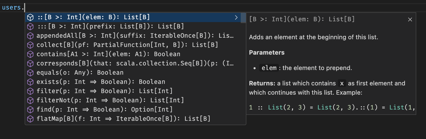Click the cube icon next to exists
The image size is (426, 139).
point(30,82)
